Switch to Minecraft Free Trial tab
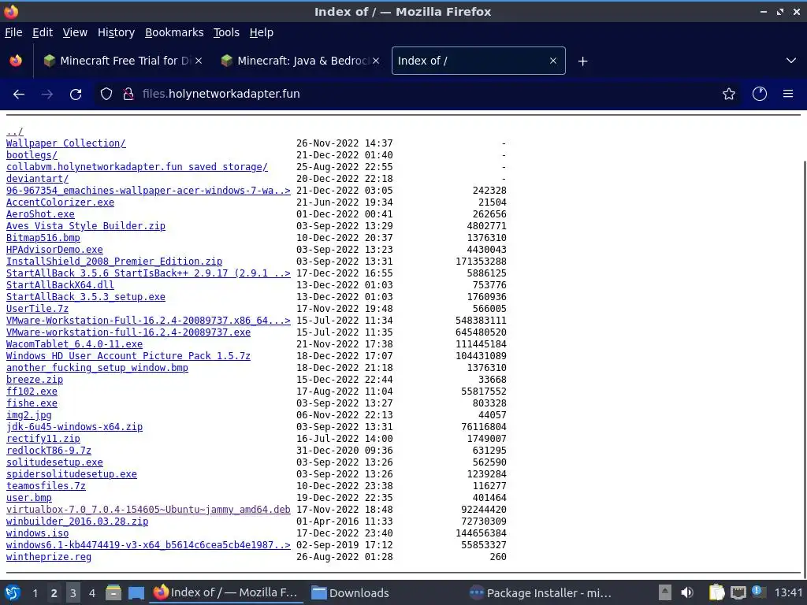Image resolution: width=807 pixels, height=605 pixels. point(122,61)
